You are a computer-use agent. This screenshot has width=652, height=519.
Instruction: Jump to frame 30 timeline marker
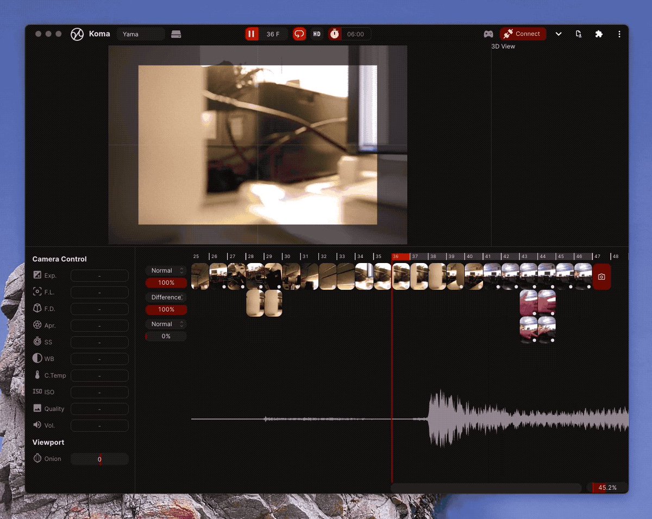(x=287, y=256)
